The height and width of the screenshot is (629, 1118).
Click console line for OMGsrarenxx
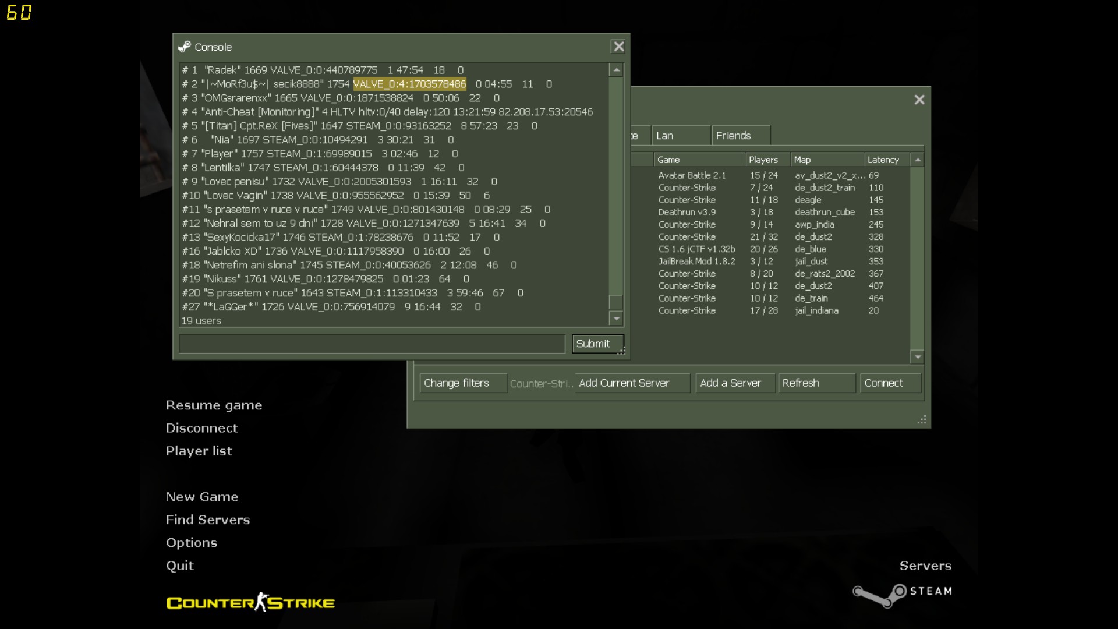pyautogui.click(x=341, y=98)
